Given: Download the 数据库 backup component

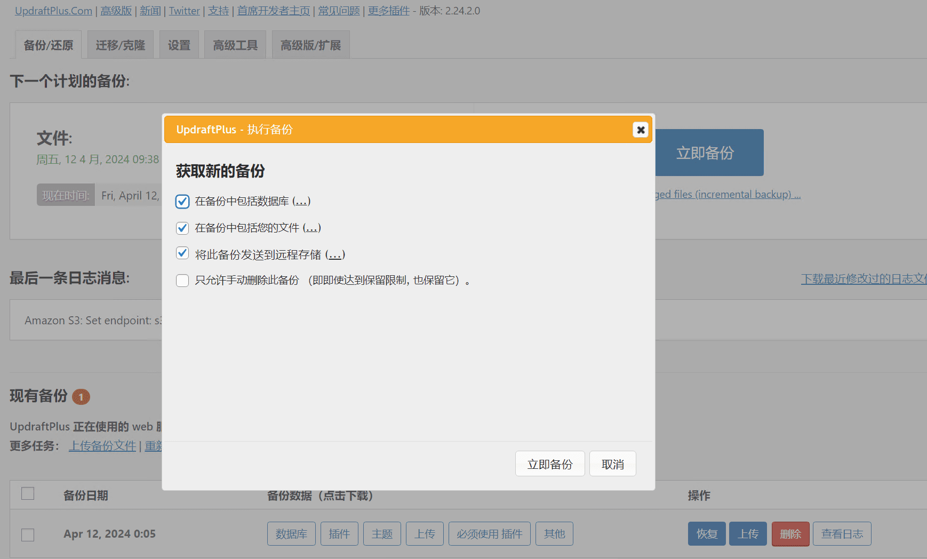Looking at the screenshot, I should pyautogui.click(x=291, y=533).
